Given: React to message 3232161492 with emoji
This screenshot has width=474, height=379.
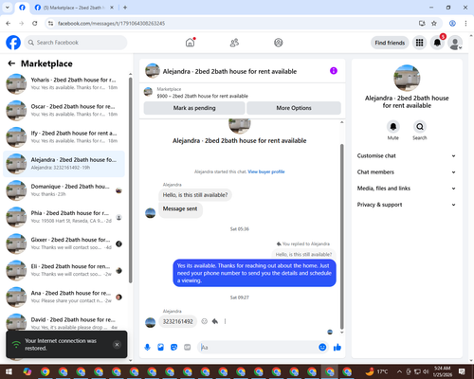Looking at the screenshot, I should click(205, 321).
